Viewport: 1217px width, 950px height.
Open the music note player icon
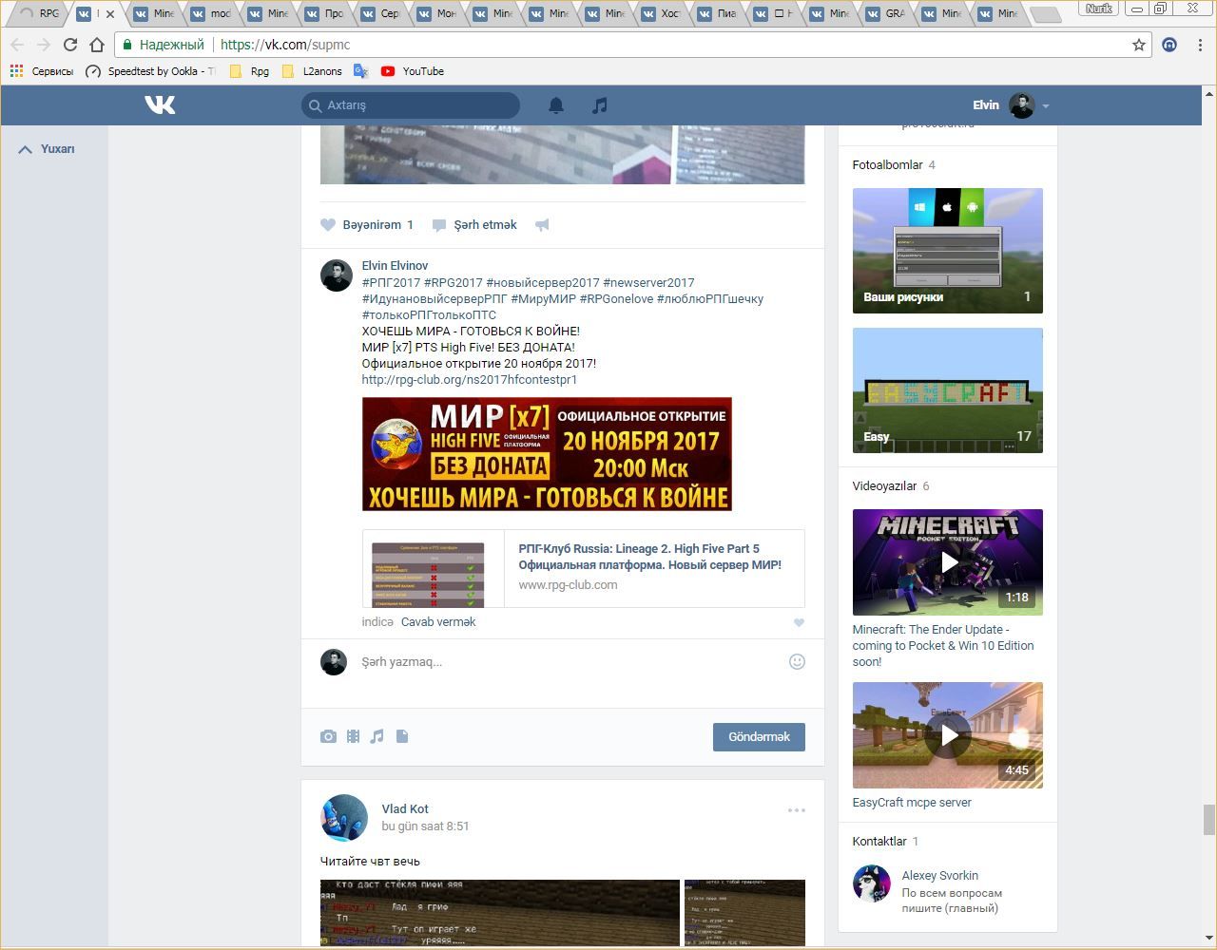(599, 105)
